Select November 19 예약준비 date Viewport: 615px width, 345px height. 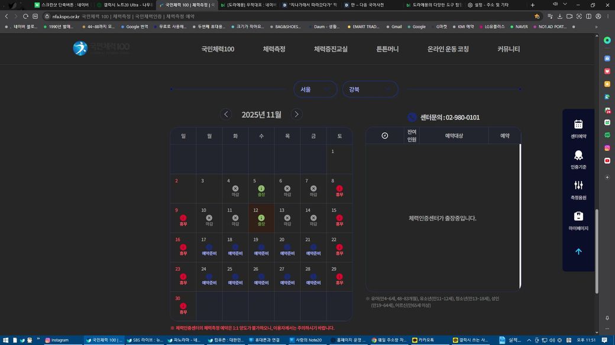pyautogui.click(x=261, y=247)
